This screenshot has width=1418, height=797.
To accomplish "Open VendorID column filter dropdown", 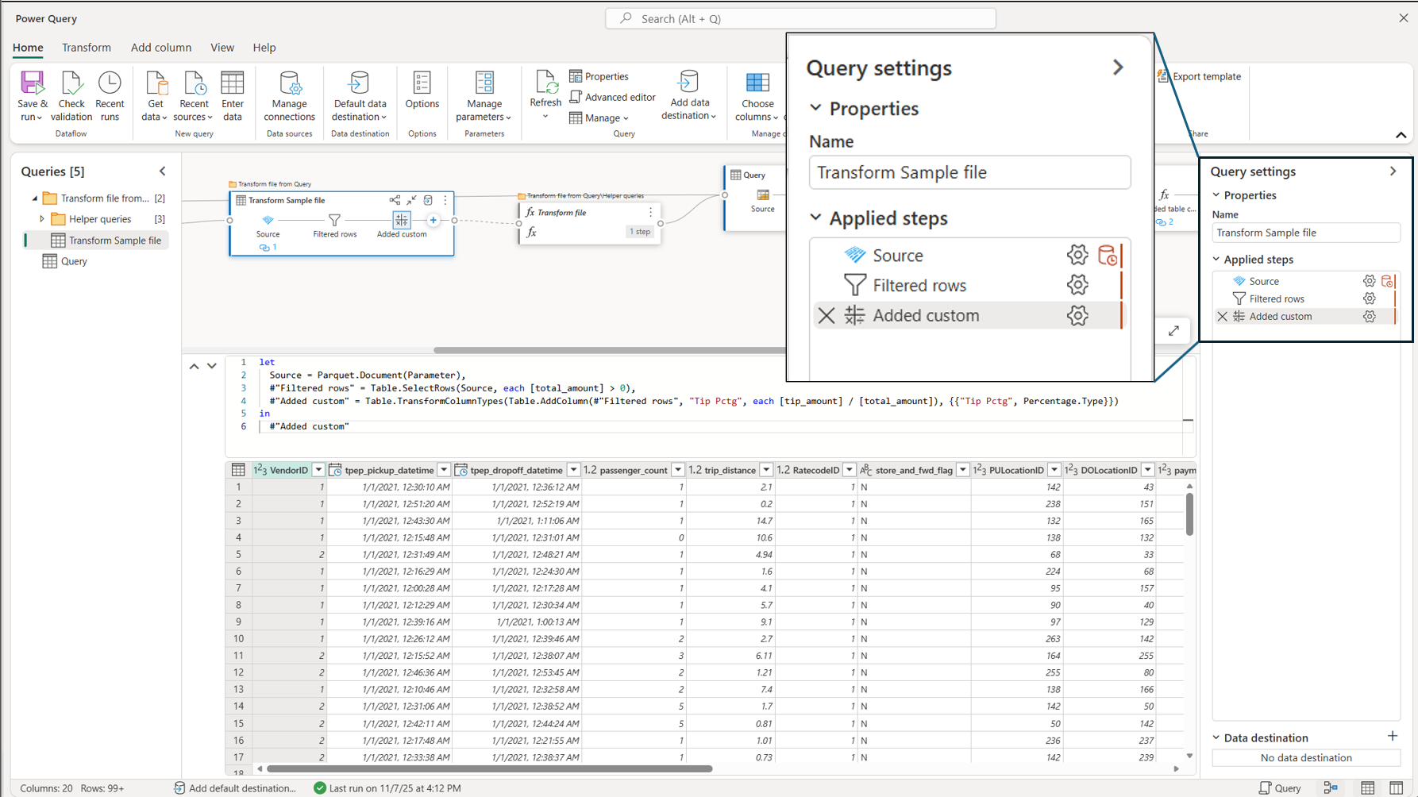I will (x=318, y=470).
